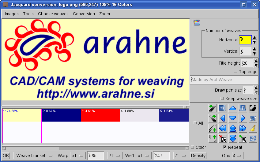The image size is (260, 162).
Task: Click the Weft 247 input field
Action: pyautogui.click(x=161, y=156)
